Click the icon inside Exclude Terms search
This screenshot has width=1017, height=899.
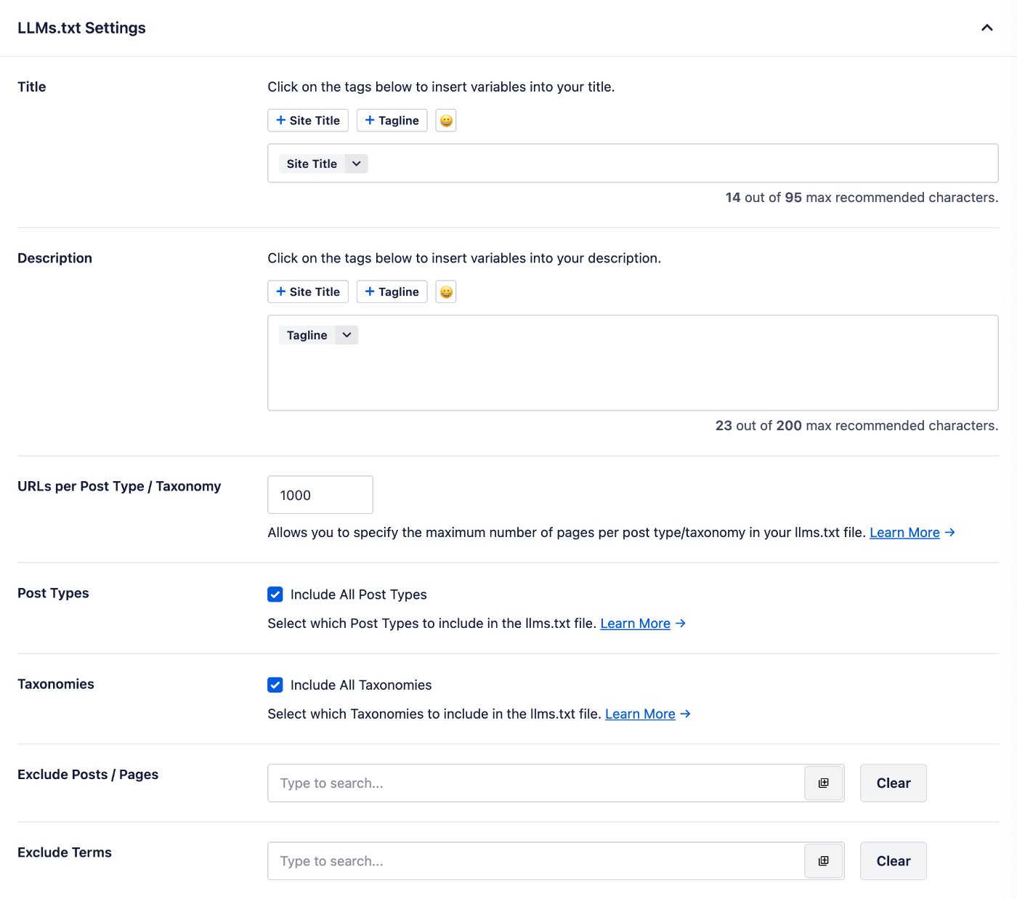823,861
